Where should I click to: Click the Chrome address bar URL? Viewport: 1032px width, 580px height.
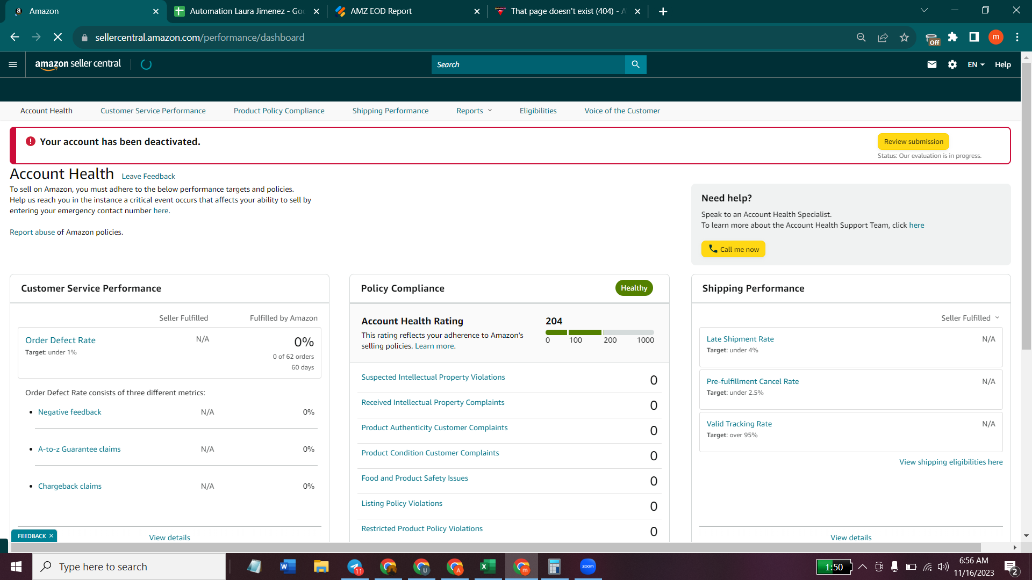200,37
